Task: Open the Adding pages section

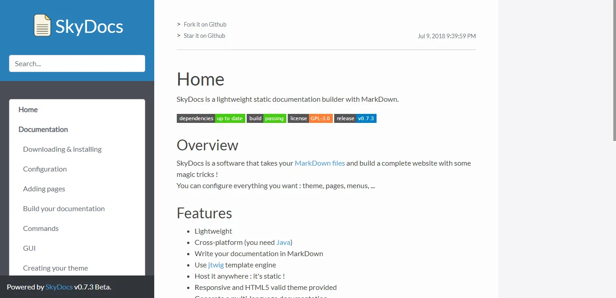Action: point(44,189)
